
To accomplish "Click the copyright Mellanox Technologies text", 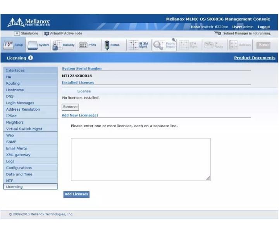I will point(41,214).
